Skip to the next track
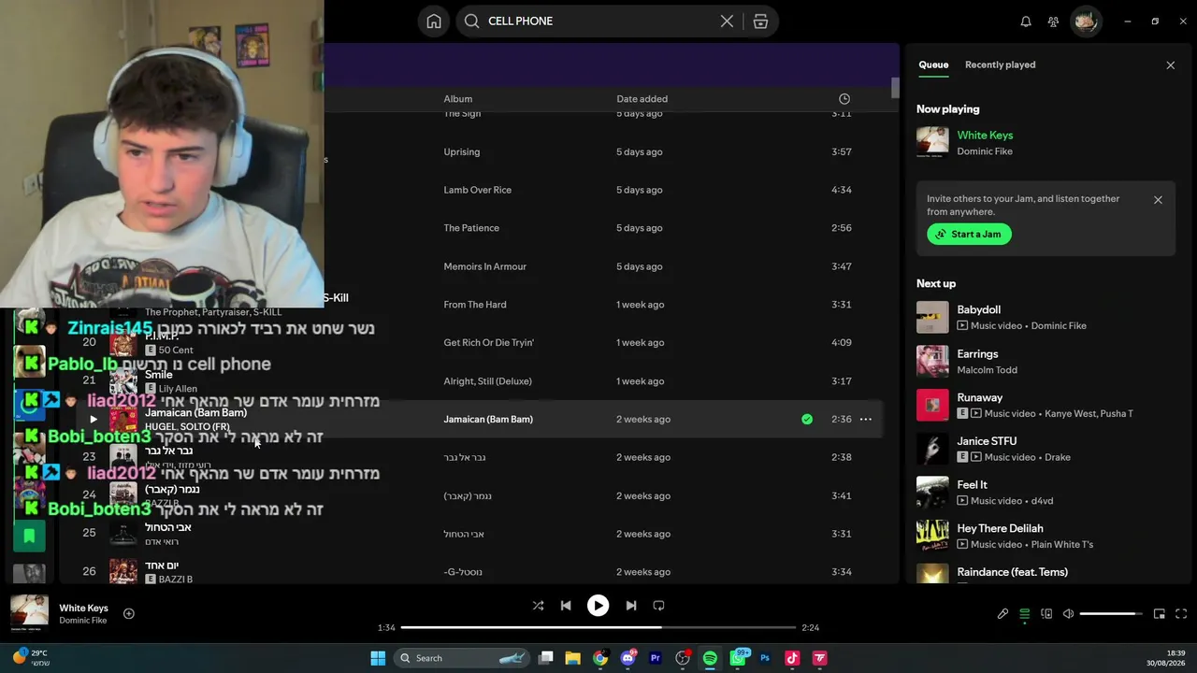Screen dimensions: 1197x673 click(630, 606)
